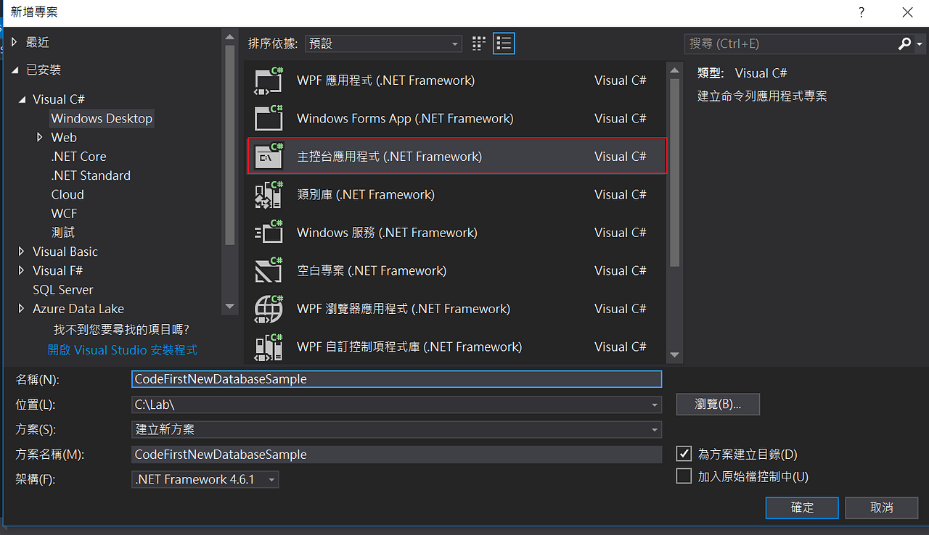Pick the 空白專案 blank project icon
Screen dimensions: 929x535
269,270
